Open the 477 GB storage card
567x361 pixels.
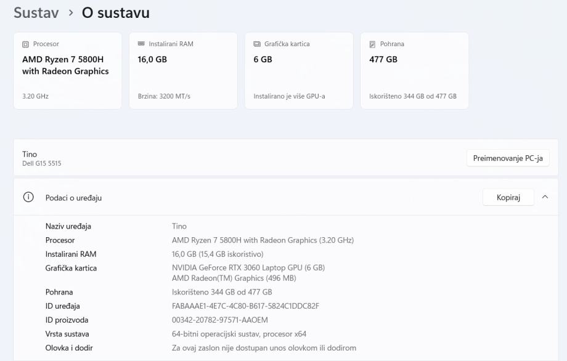pos(414,71)
